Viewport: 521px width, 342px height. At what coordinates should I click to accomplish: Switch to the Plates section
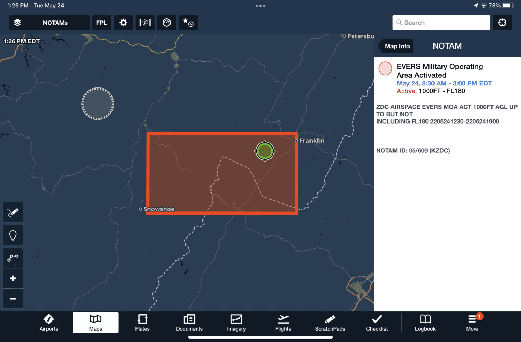pos(142,323)
